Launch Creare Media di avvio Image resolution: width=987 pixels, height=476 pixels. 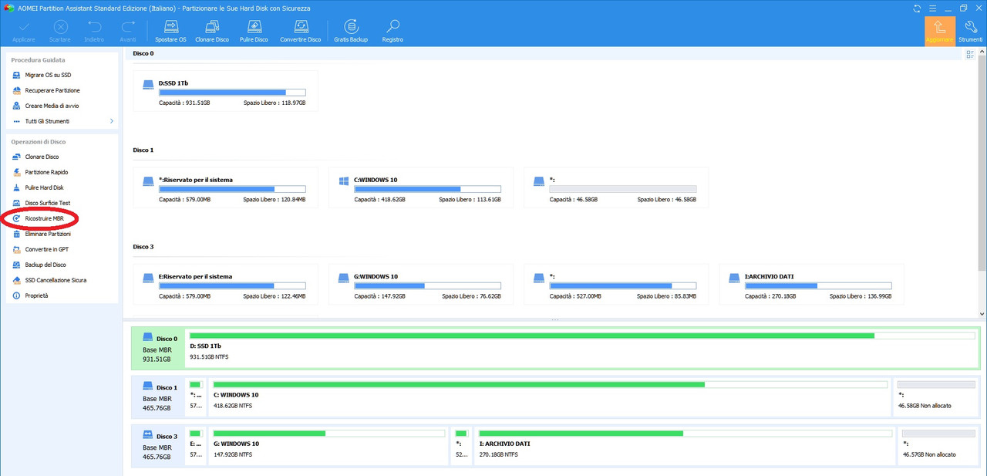52,106
